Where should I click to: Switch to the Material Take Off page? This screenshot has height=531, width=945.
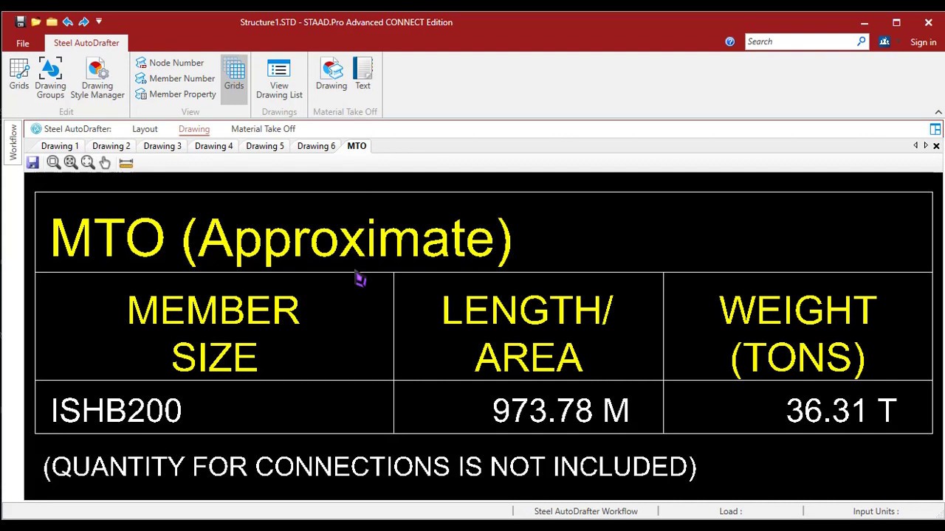tap(263, 129)
